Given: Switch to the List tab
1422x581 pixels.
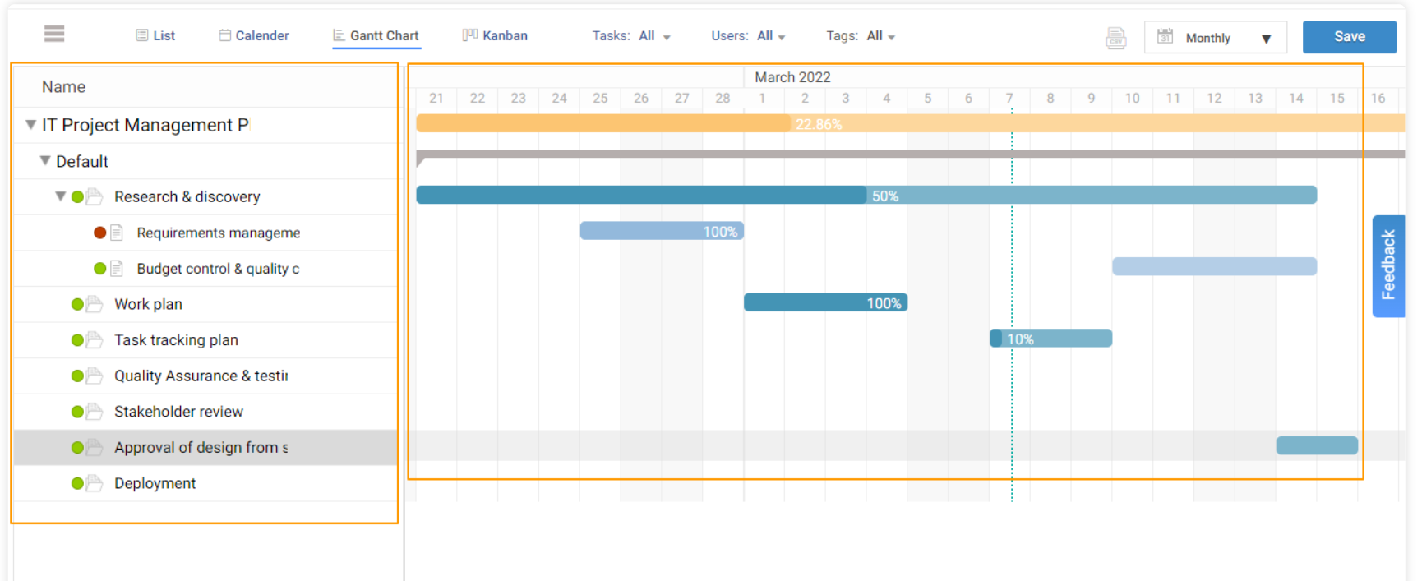Looking at the screenshot, I should [155, 35].
